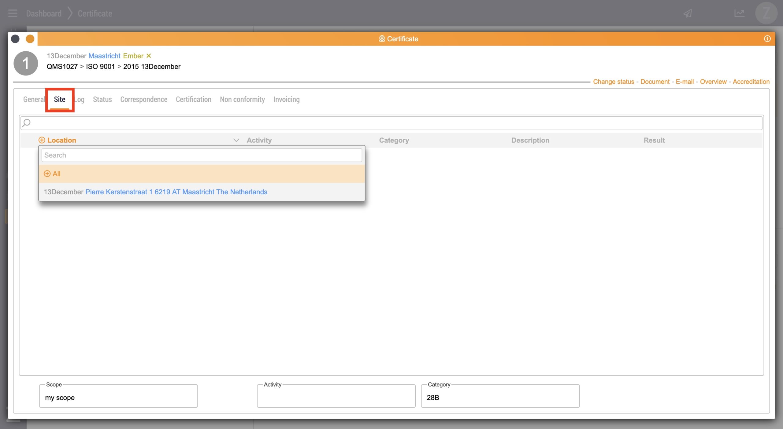Open the chart statistics icon
Viewport: 783px width, 429px height.
(x=739, y=13)
